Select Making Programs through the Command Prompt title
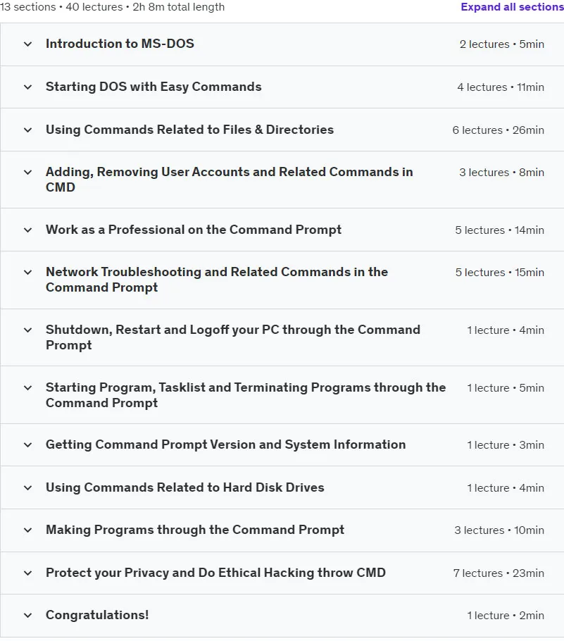The image size is (564, 641). click(x=195, y=530)
